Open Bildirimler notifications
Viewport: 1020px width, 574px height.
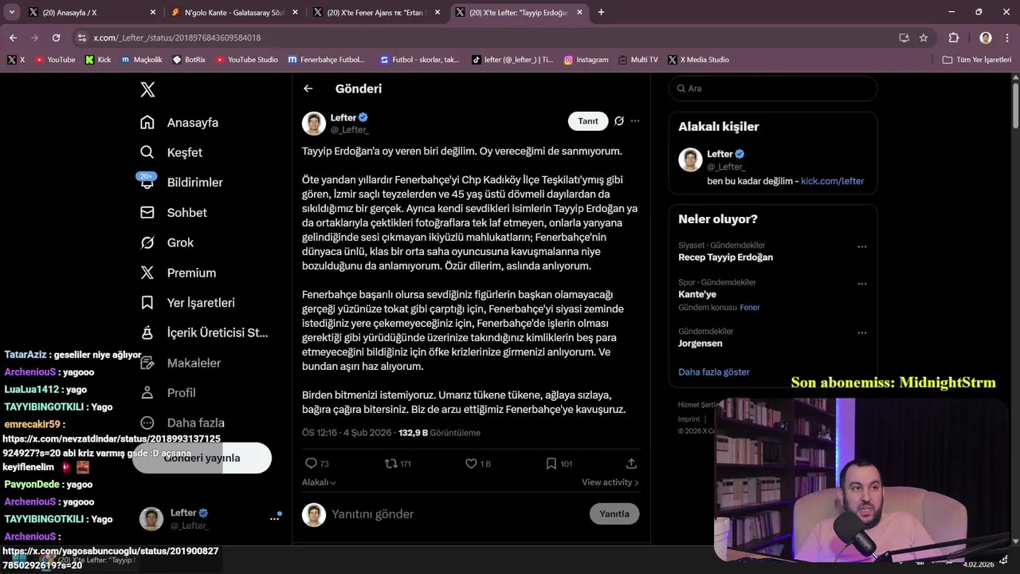tap(181, 183)
